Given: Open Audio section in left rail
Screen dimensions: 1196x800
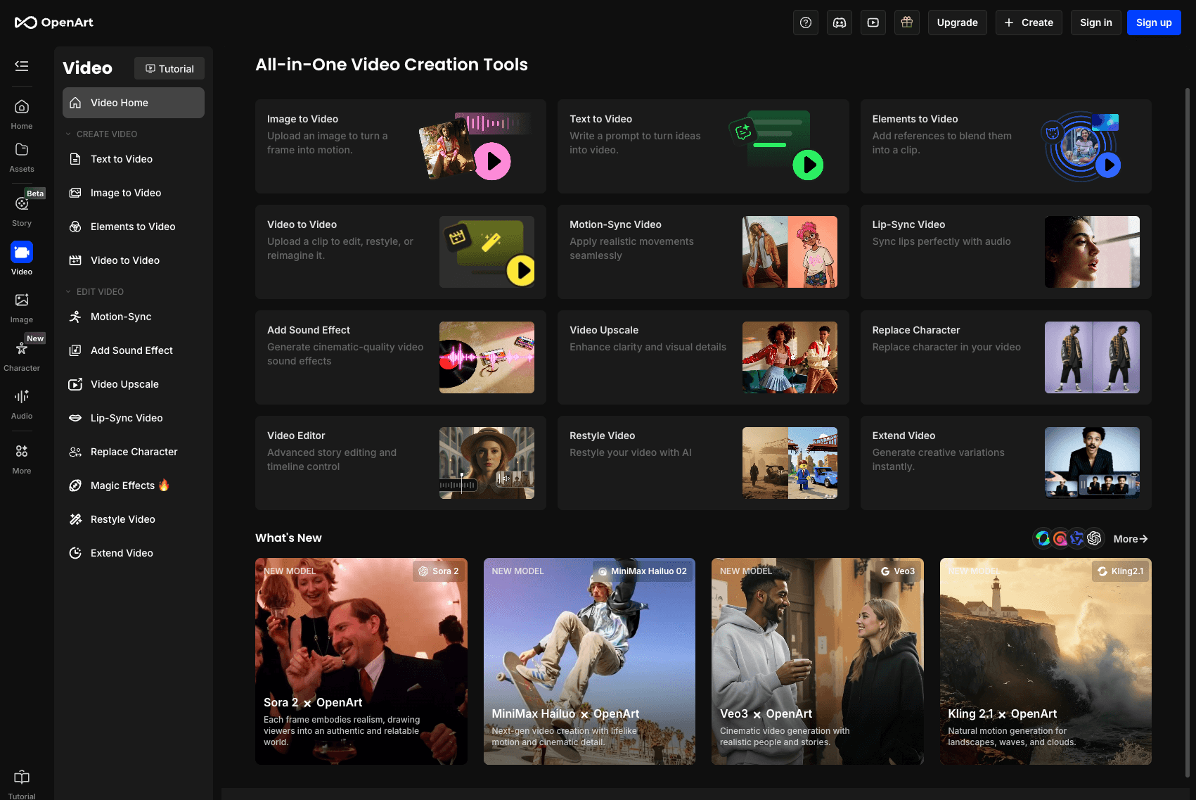Looking at the screenshot, I should point(22,403).
